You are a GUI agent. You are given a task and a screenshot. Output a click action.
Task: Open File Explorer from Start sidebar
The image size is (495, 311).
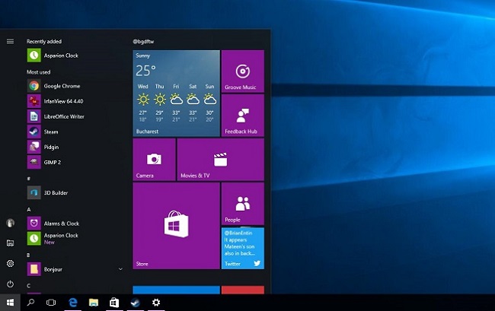coord(10,243)
